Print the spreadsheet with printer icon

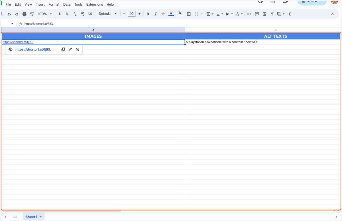click(24, 14)
